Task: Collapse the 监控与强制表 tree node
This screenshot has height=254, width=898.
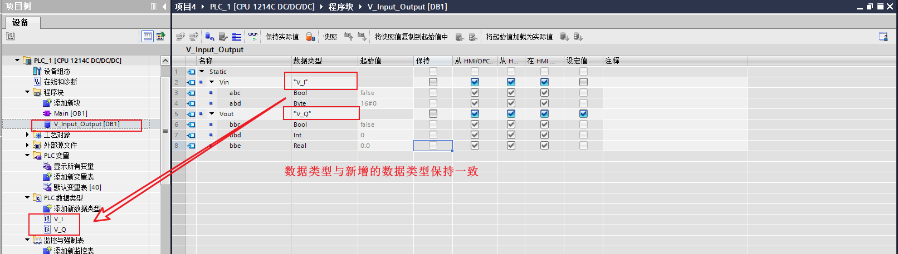Action: 27,240
